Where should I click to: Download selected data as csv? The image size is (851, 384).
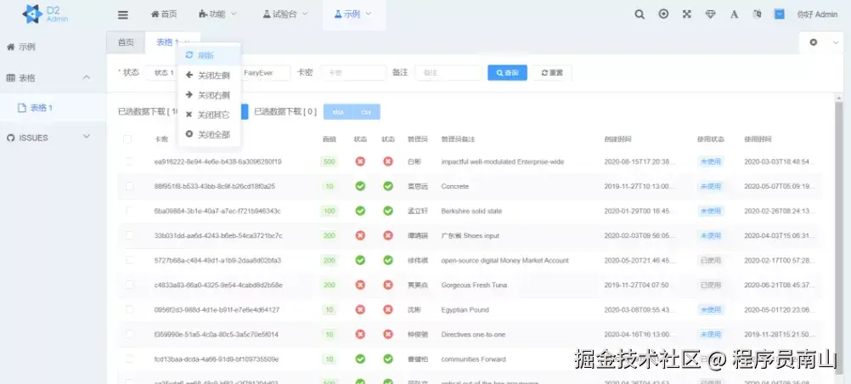(366, 112)
